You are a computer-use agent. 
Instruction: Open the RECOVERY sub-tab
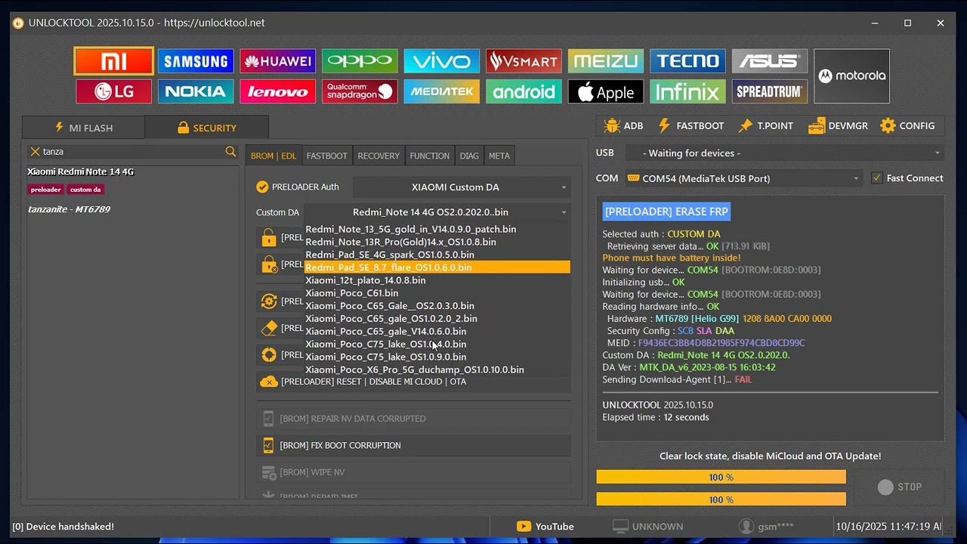[x=378, y=156]
